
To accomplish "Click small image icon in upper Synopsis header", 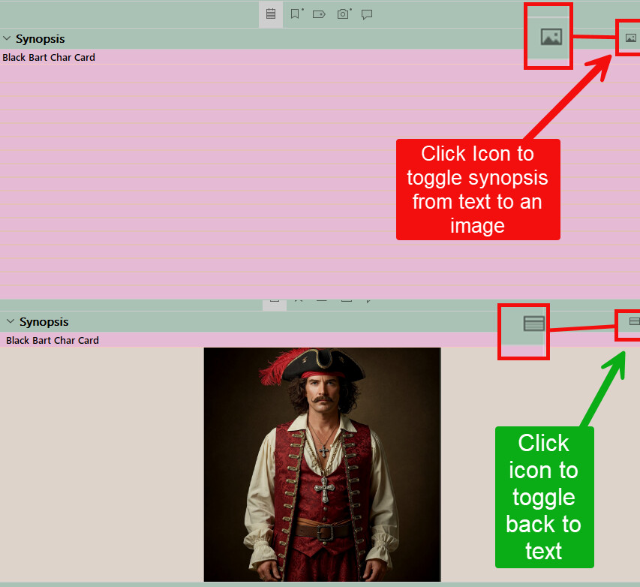I will point(630,38).
